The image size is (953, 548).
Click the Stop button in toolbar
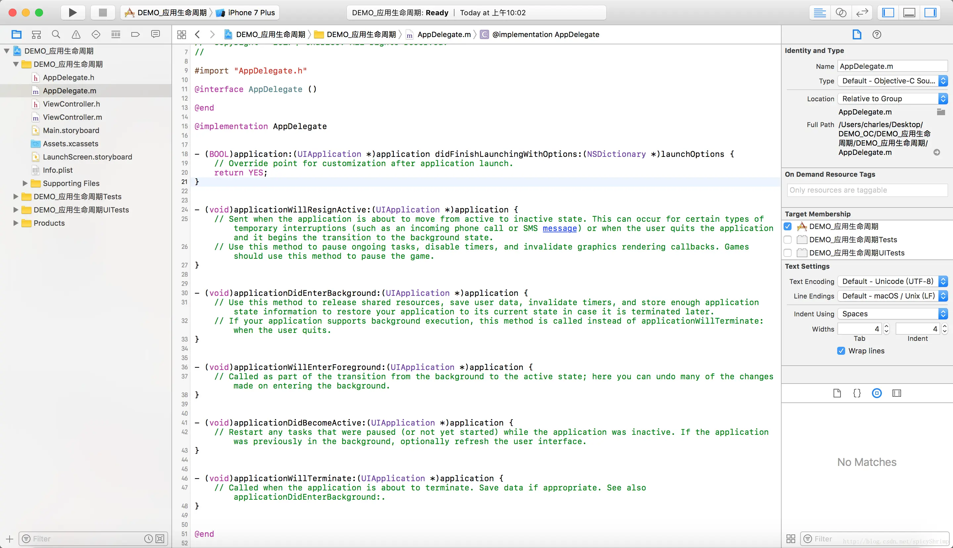click(102, 13)
